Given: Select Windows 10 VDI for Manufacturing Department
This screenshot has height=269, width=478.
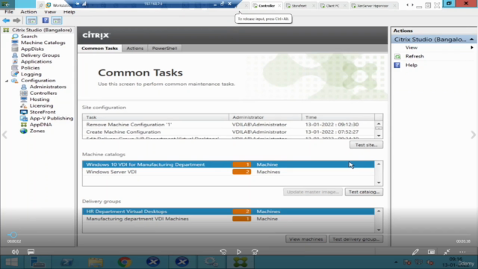Looking at the screenshot, I should tap(229, 164).
